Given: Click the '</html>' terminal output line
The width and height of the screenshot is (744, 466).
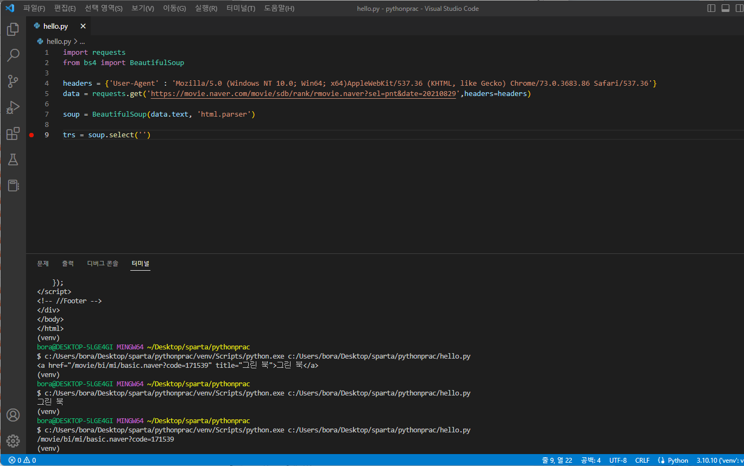Looking at the screenshot, I should click(x=50, y=329).
